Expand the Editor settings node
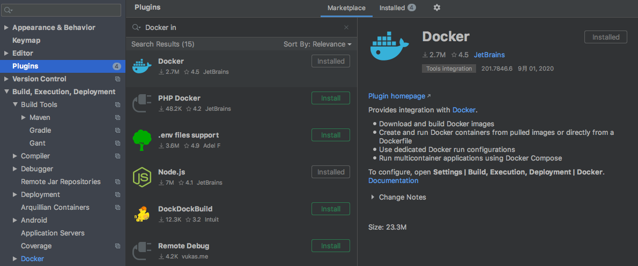Viewport: 638px width, 266px height. click(6, 53)
